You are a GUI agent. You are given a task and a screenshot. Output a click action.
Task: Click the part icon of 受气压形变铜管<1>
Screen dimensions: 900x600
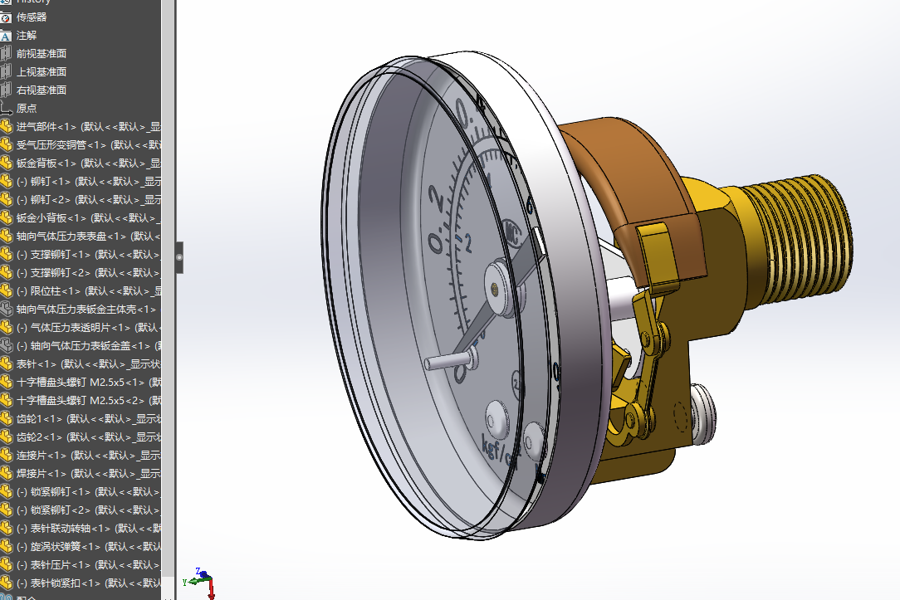tap(6, 145)
